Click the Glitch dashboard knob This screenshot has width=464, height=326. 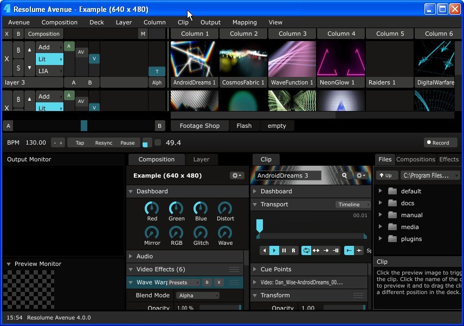tap(201, 233)
